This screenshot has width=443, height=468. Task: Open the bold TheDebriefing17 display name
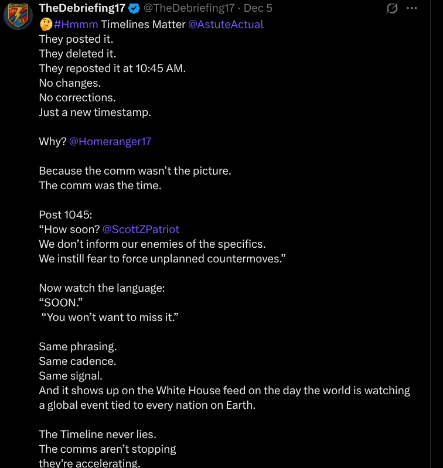(82, 8)
